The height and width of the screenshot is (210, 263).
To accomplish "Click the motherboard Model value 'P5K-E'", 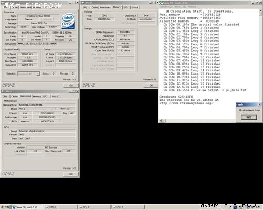I will pos(37,109).
